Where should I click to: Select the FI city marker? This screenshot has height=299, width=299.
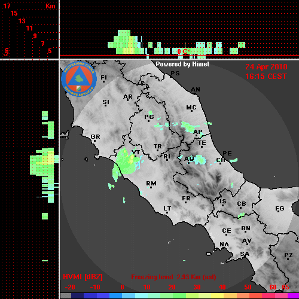(103, 78)
